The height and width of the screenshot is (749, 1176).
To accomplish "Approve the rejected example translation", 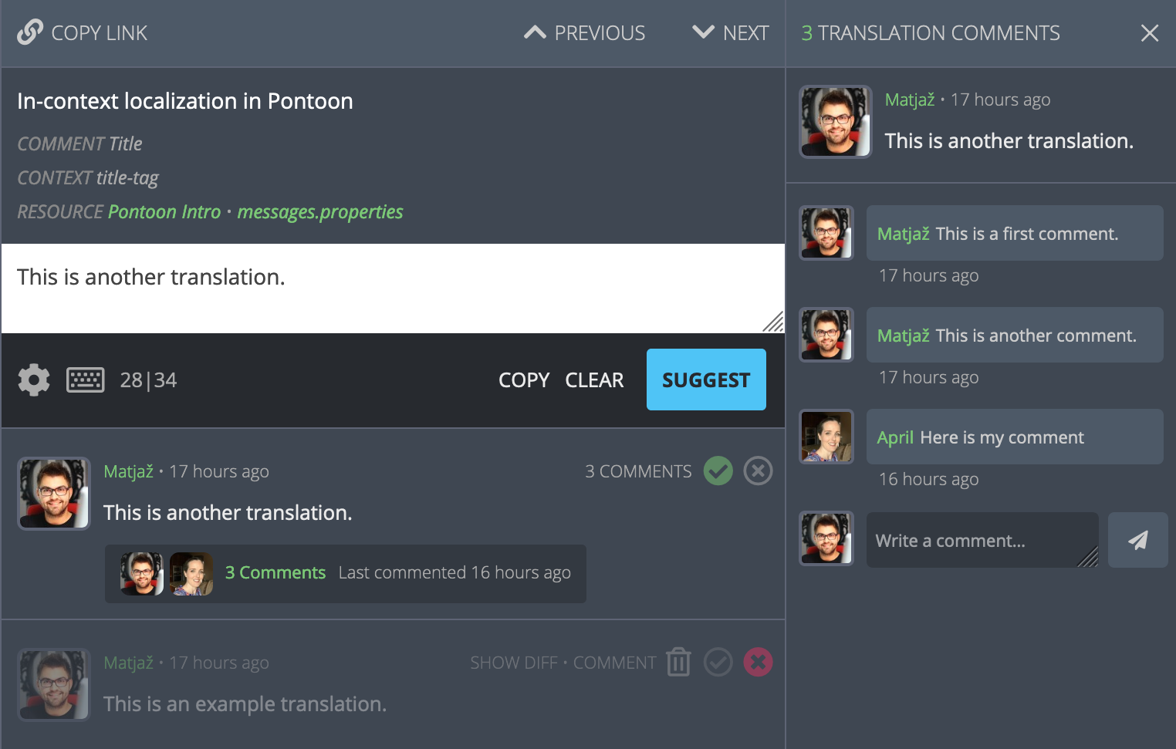I will point(718,662).
